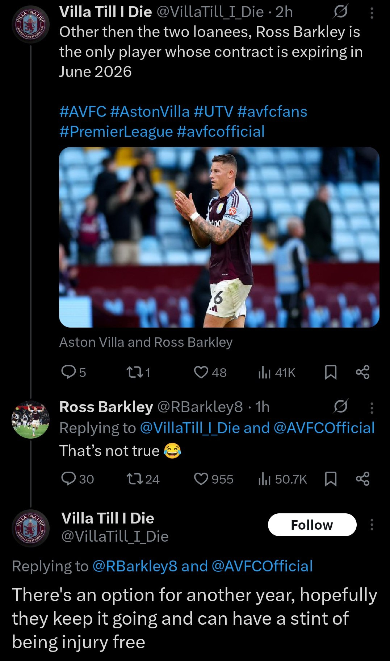Open the Ross Barkley applauding photo
This screenshot has width=390, height=661.
click(219, 237)
